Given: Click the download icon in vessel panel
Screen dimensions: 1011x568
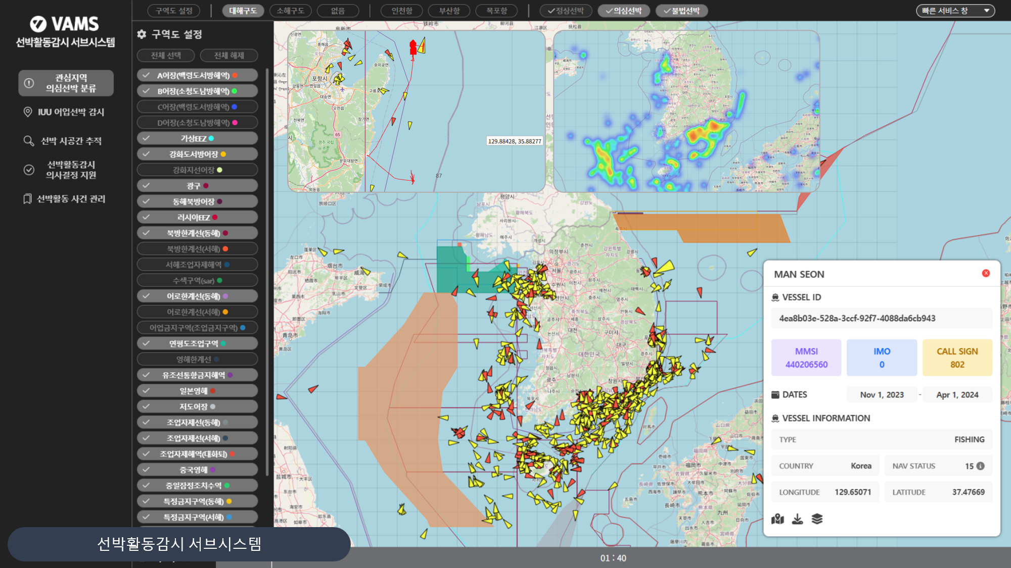Looking at the screenshot, I should tap(797, 519).
